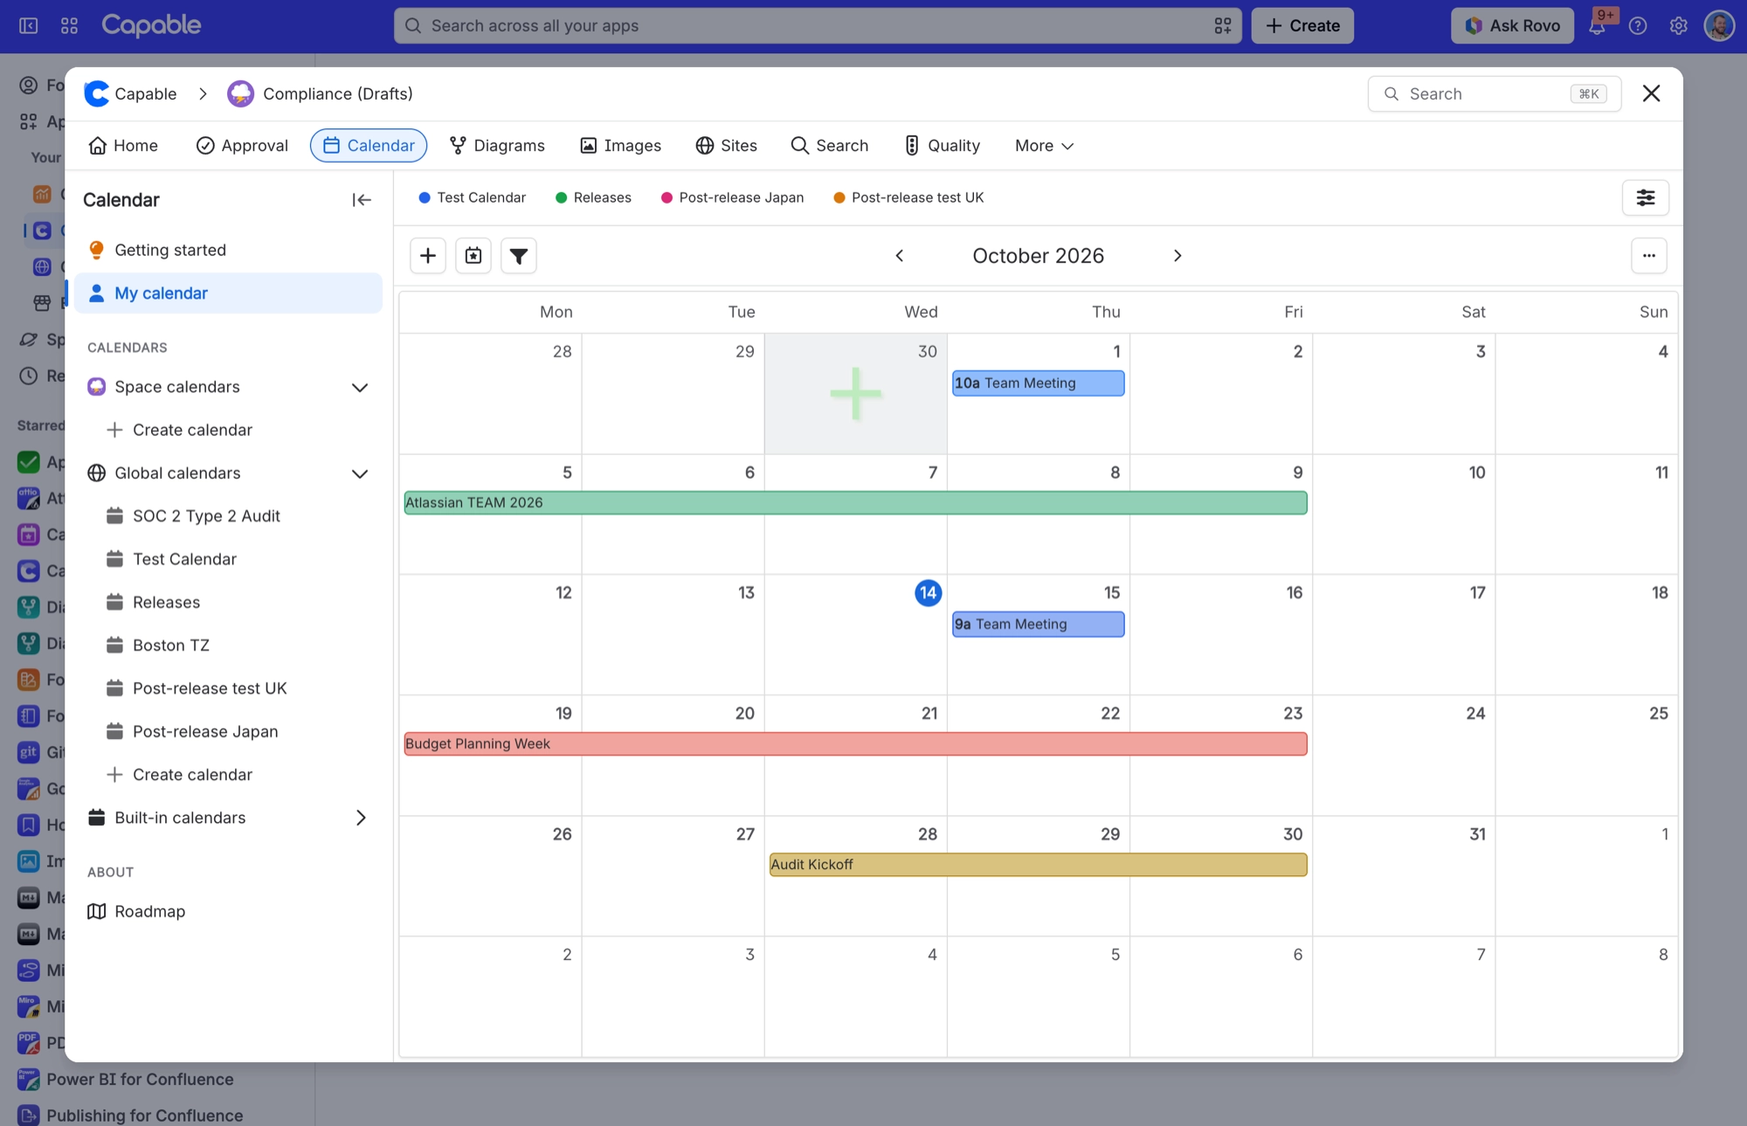
Task: Switch to the Home tab
Action: pyautogui.click(x=123, y=146)
